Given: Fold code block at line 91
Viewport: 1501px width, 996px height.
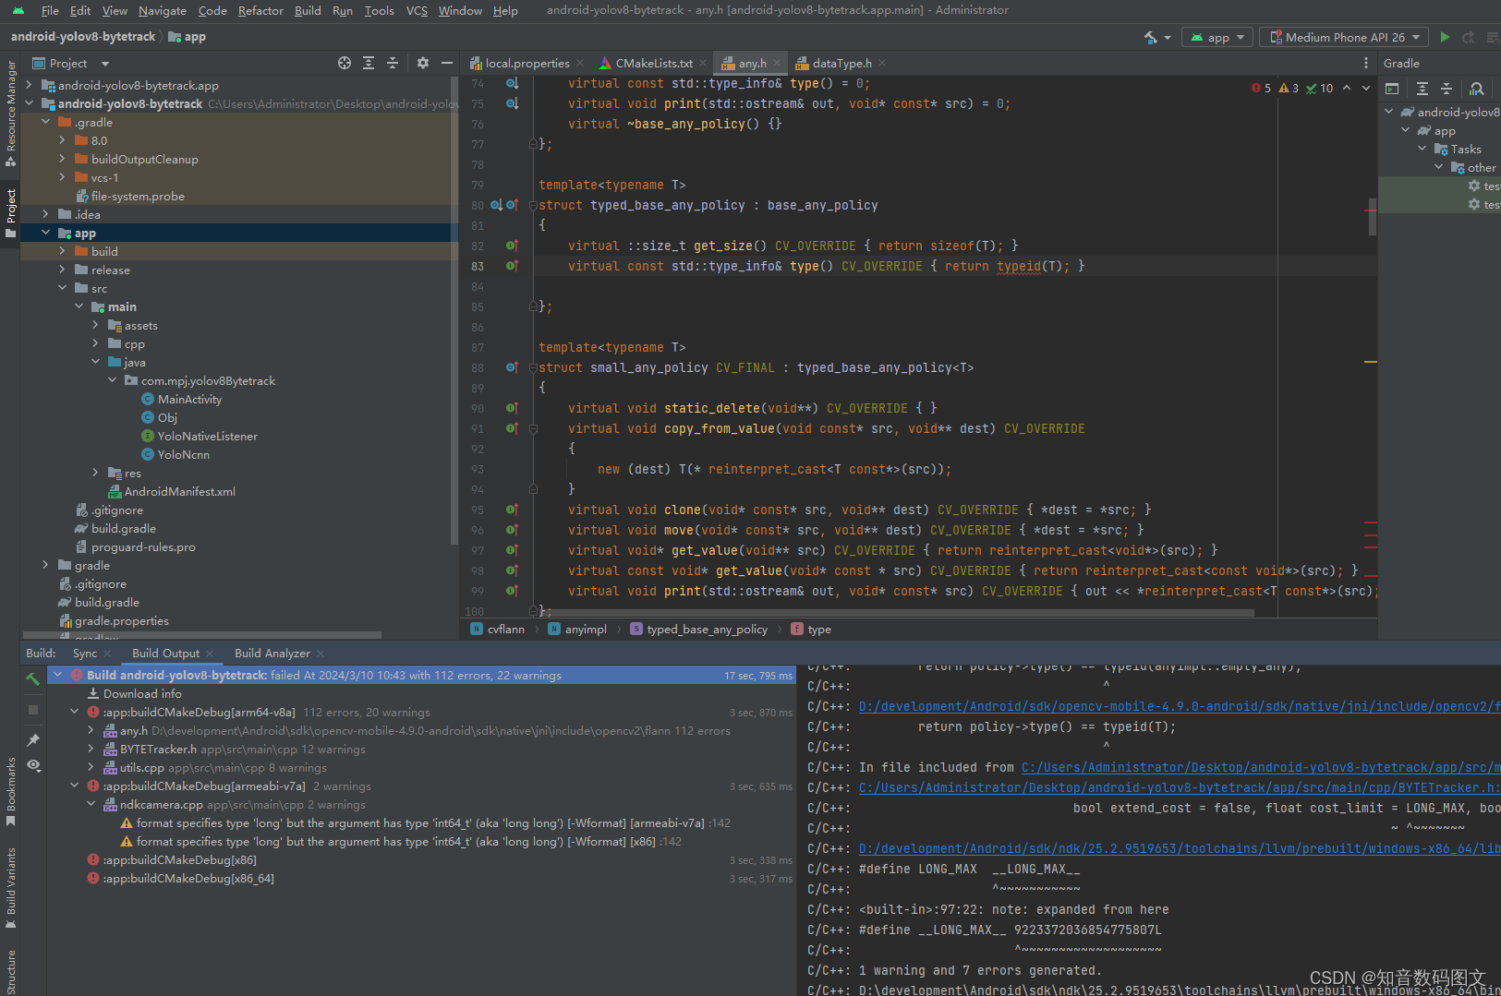Looking at the screenshot, I should [533, 428].
